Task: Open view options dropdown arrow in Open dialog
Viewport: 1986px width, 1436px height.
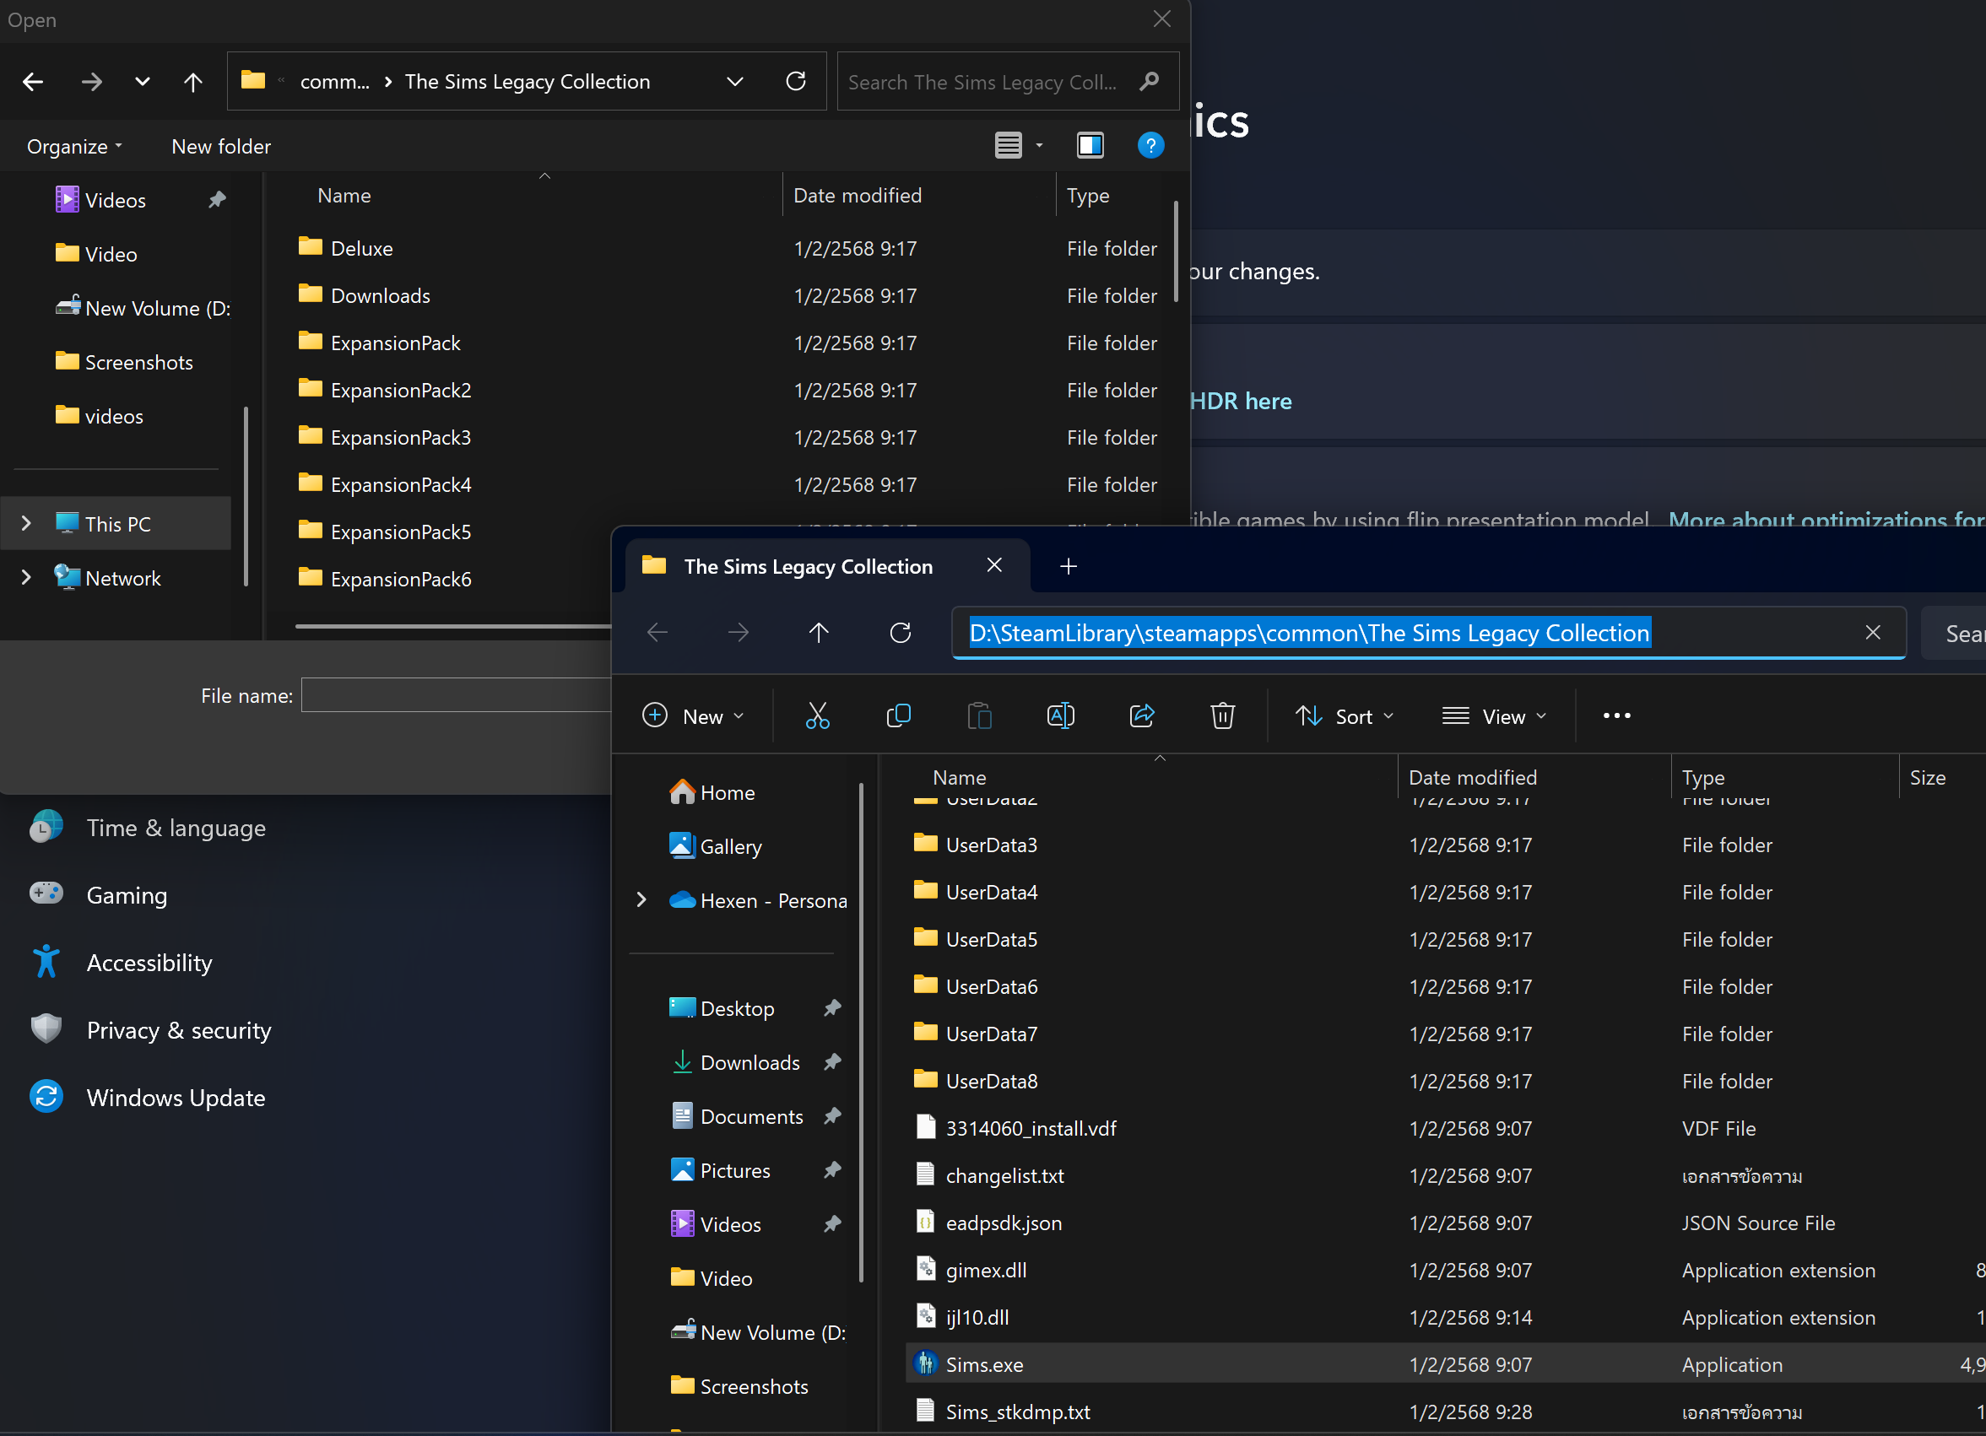Action: point(1039,145)
